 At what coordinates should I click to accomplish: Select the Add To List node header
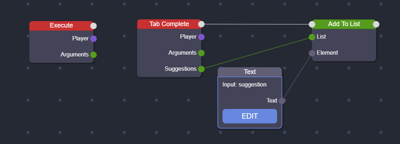coord(344,24)
